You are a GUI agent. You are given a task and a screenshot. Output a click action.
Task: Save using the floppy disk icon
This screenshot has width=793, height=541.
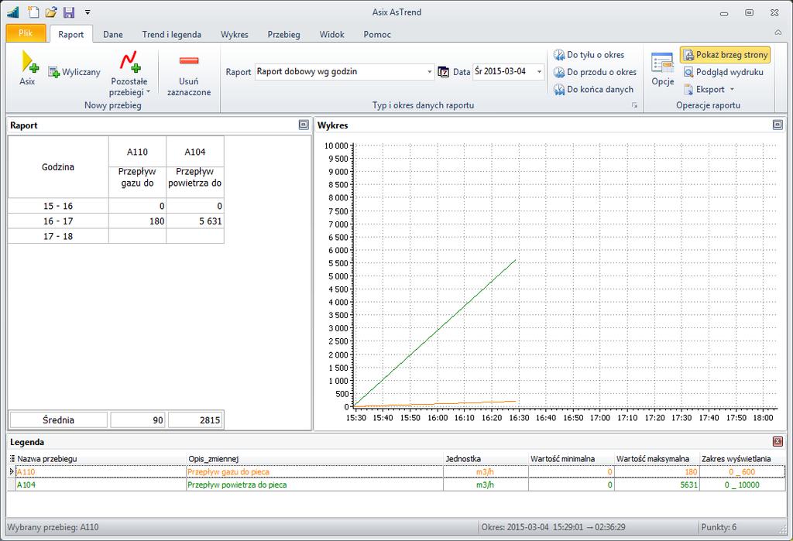tap(69, 12)
